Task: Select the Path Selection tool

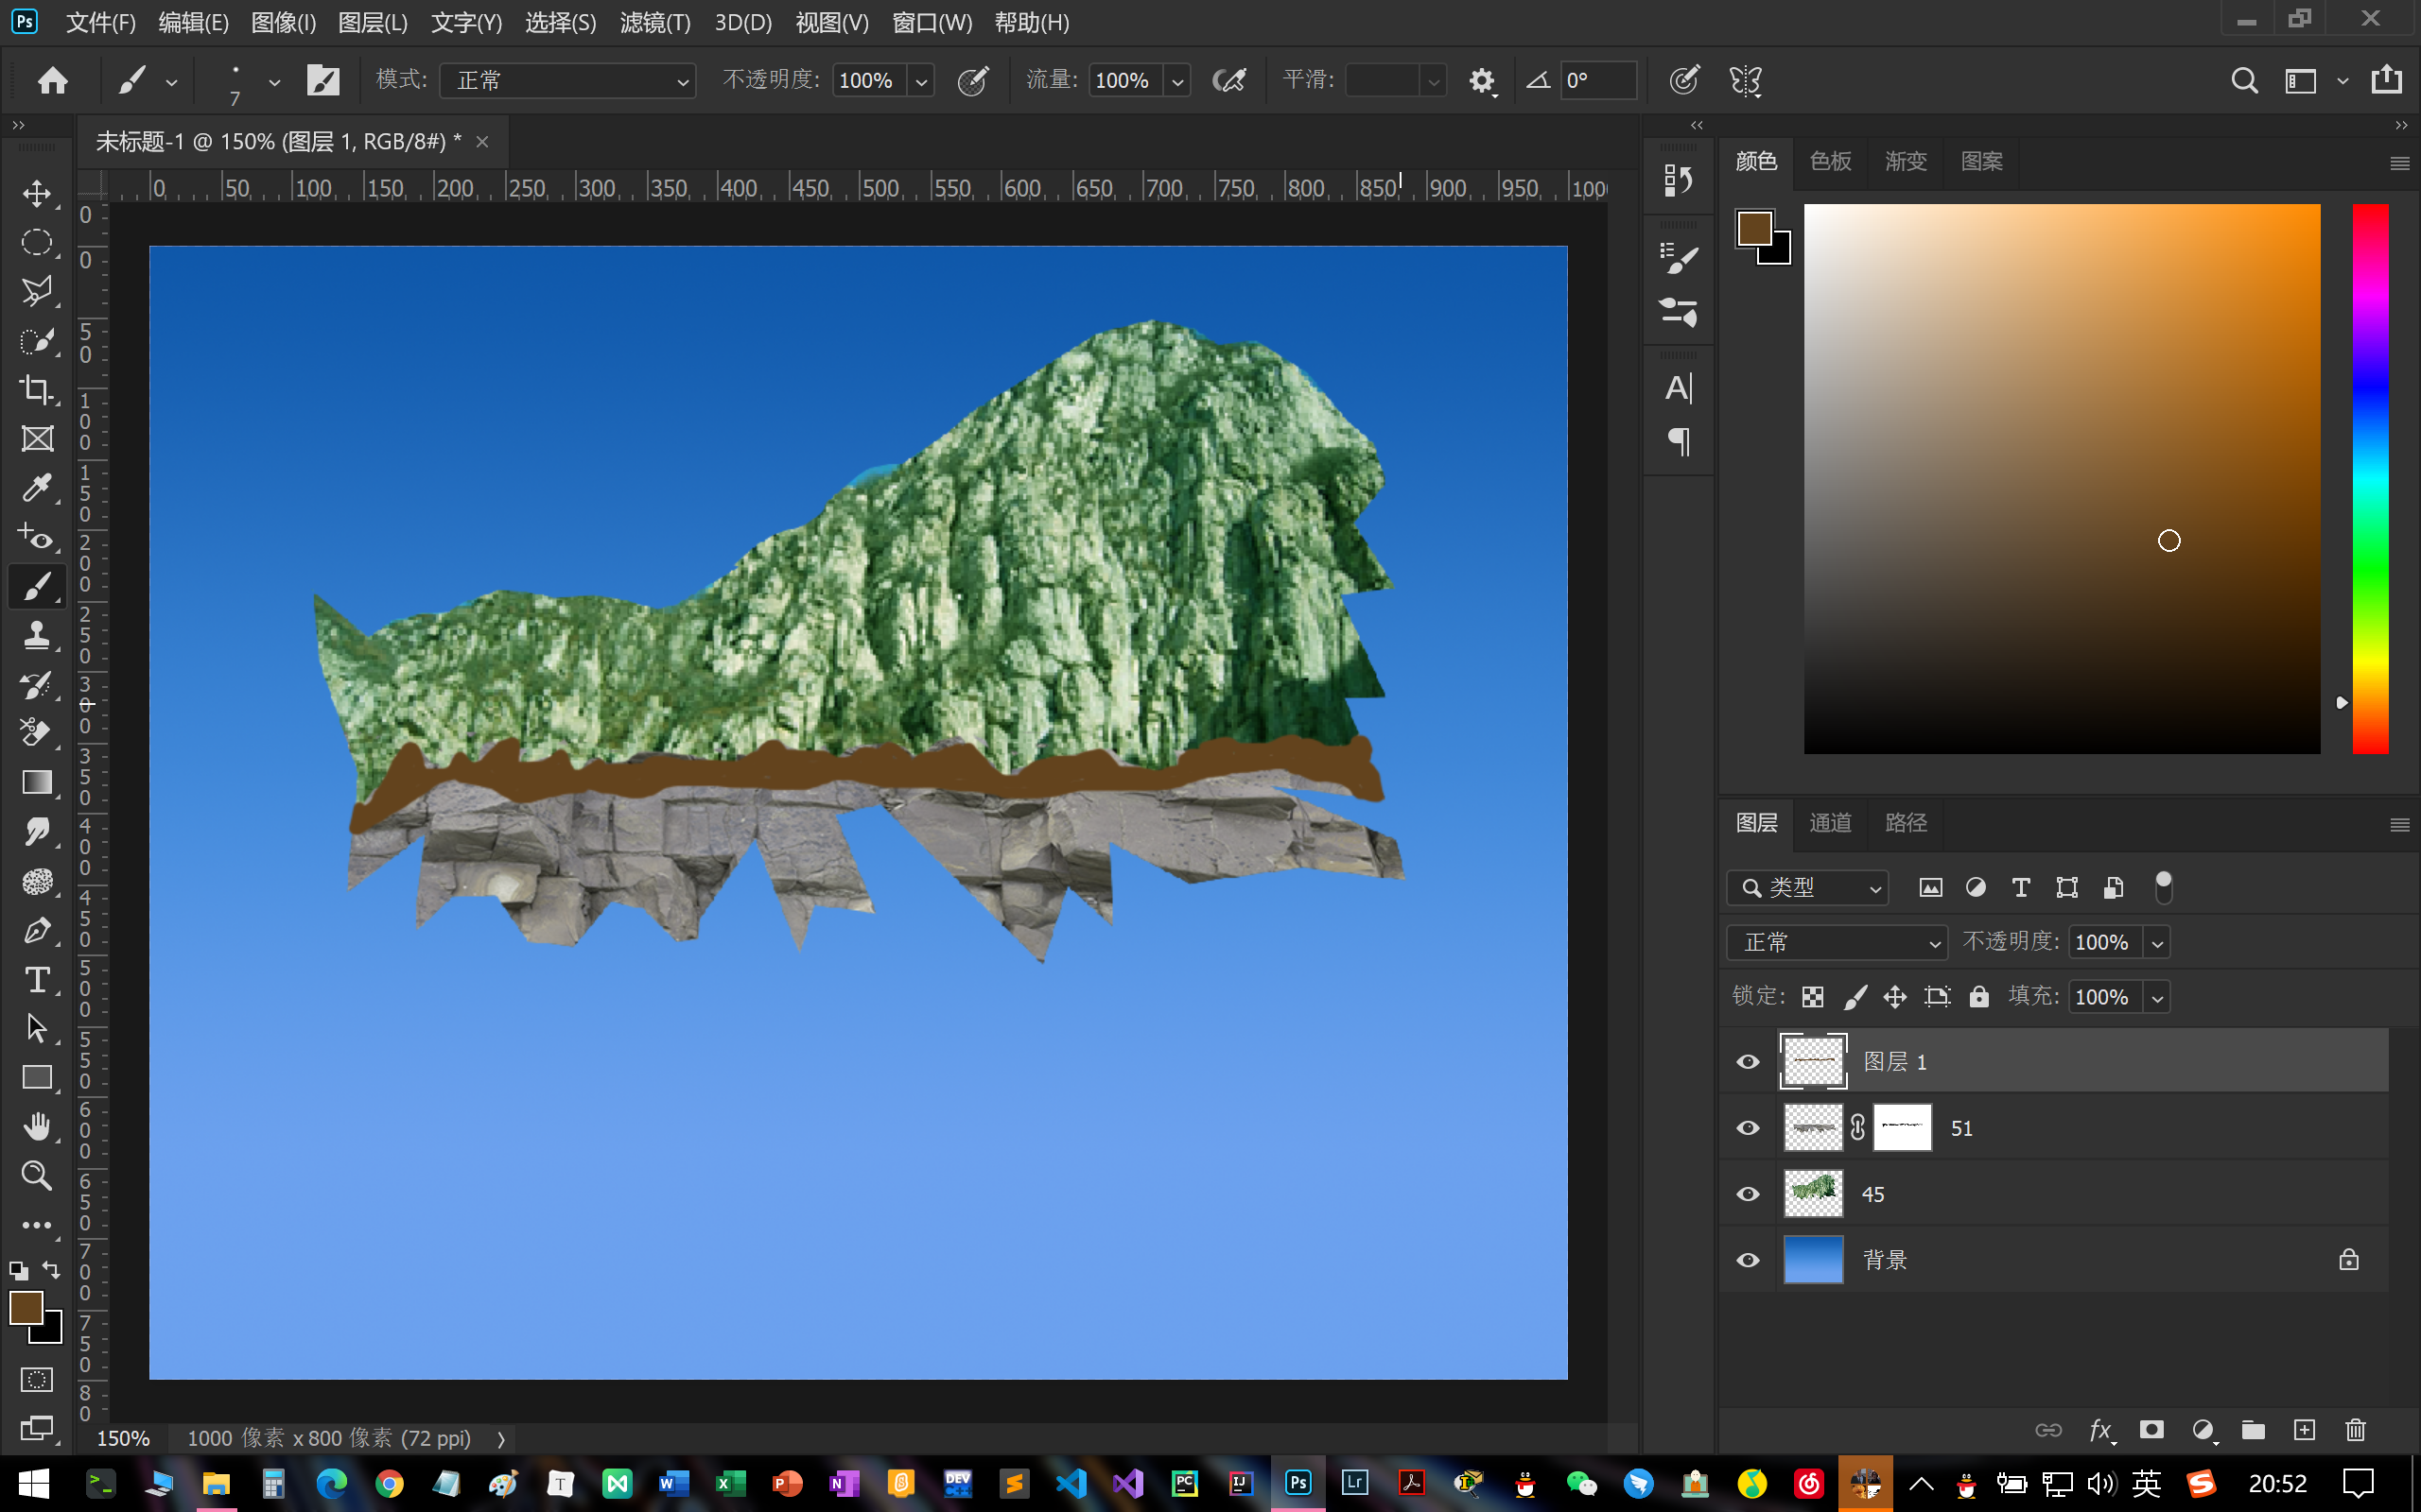Action: (x=37, y=1028)
